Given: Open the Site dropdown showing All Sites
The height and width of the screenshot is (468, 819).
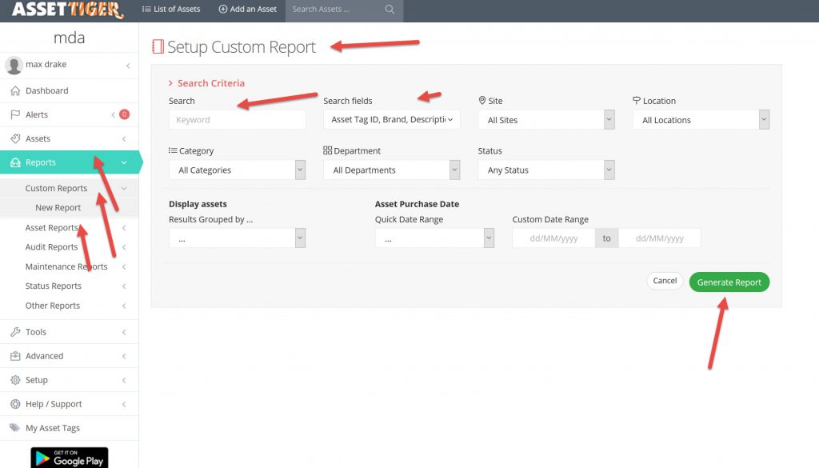Looking at the screenshot, I should point(546,120).
